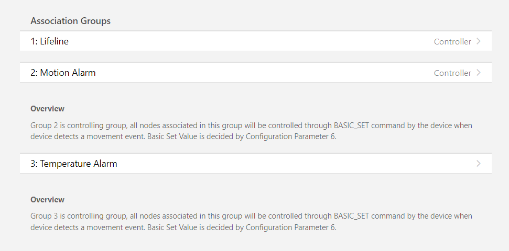Click 'Configuration Parameter 6' in Group 2 text
Screen dimensions: 509x251
(x=290, y=136)
